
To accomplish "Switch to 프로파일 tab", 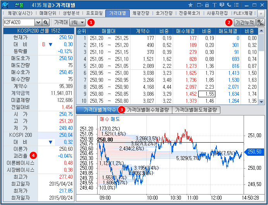I will click(94, 13).
